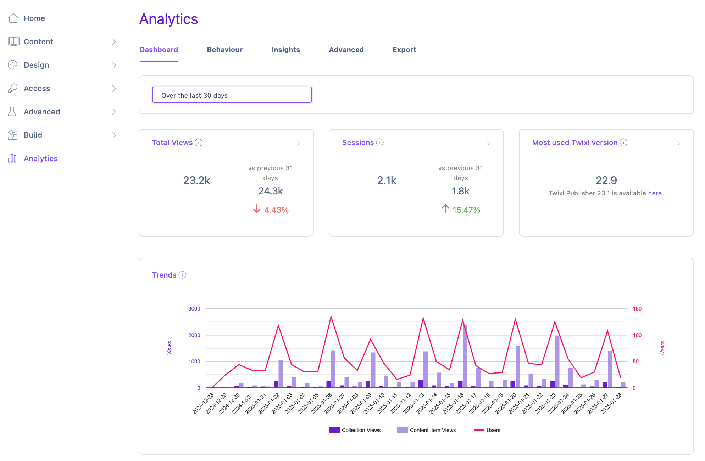Go to Home in the sidebar

pos(34,18)
